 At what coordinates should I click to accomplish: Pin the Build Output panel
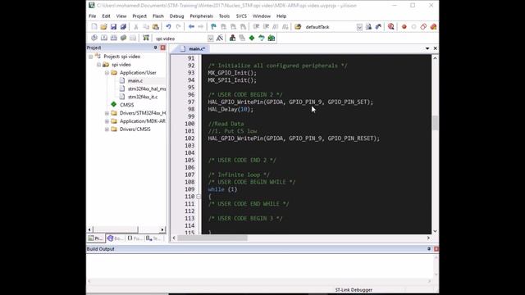click(x=429, y=249)
